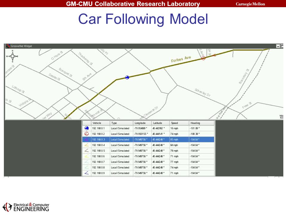This screenshot has height=215, width=286.
Task: Click the 85 mph speed cell
Action: [x=179, y=139]
